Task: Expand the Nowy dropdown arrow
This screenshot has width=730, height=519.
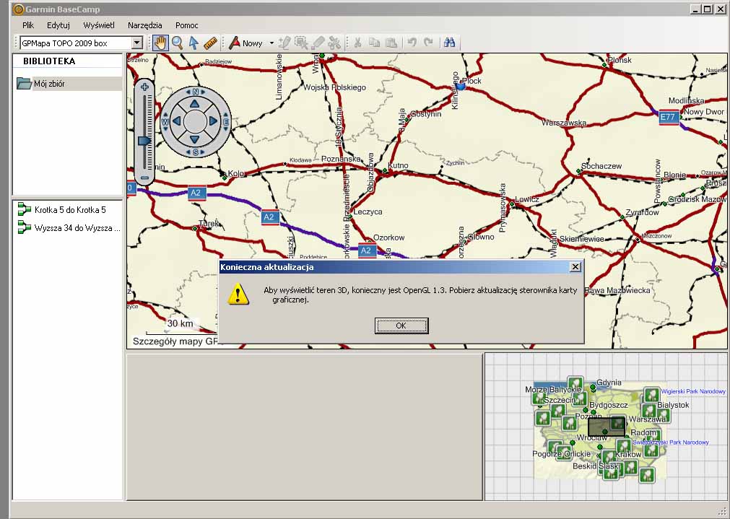Action: pyautogui.click(x=271, y=43)
